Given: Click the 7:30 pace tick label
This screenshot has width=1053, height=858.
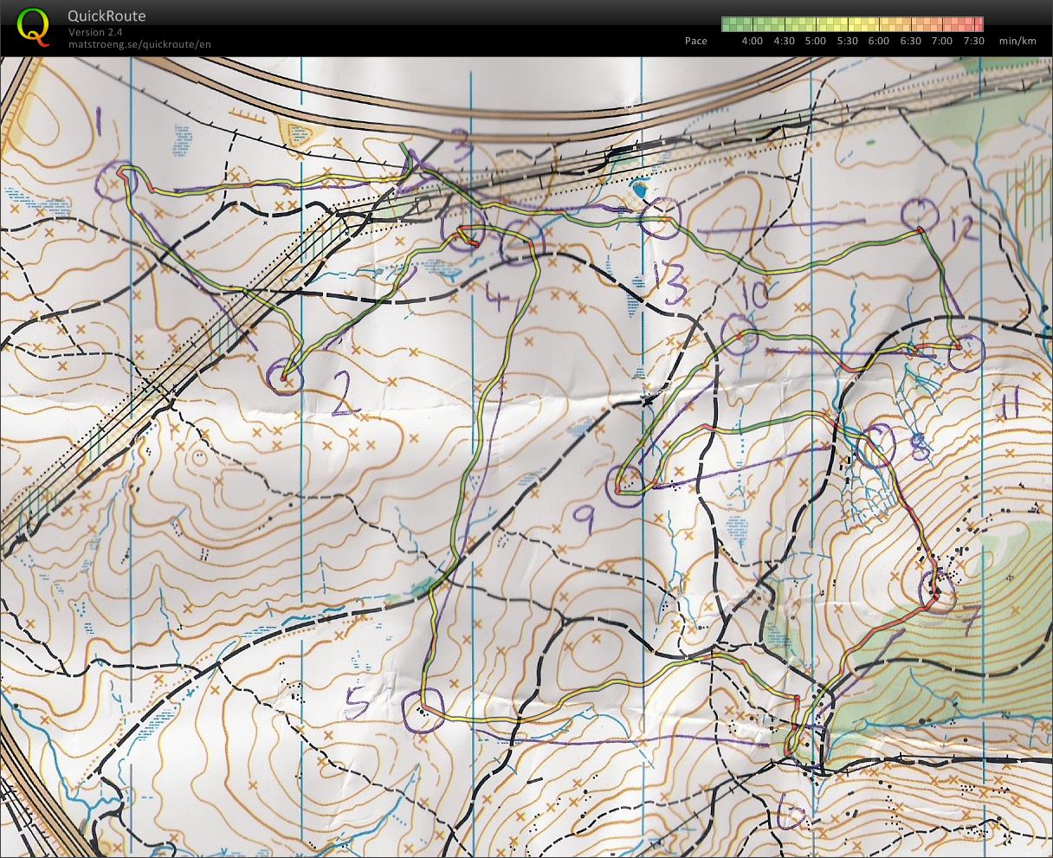Looking at the screenshot, I should (x=973, y=41).
